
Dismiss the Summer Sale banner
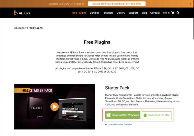pyautogui.click(x=190, y=4)
